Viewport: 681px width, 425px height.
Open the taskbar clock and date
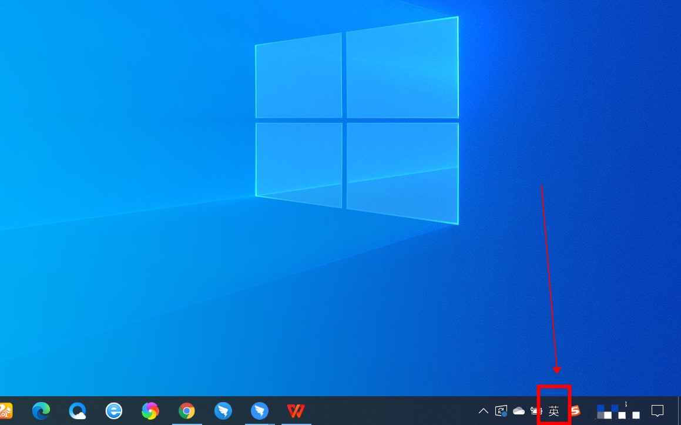(x=618, y=410)
